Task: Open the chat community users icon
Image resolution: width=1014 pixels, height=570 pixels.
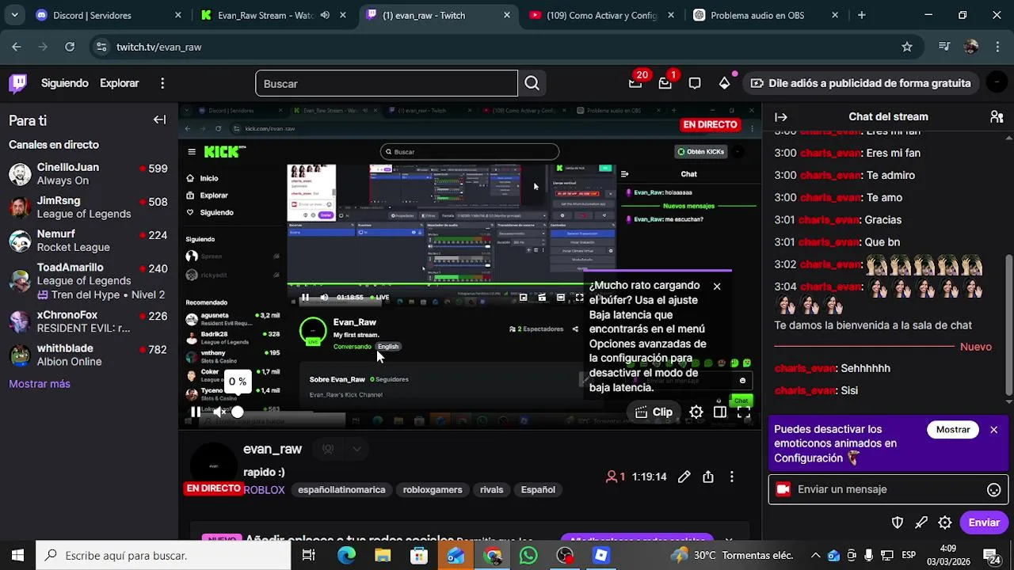Action: point(997,117)
